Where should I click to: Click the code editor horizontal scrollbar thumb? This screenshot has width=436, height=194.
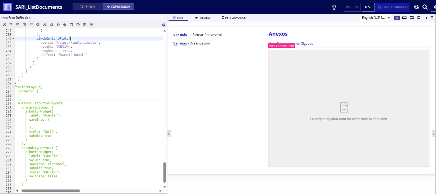51,191
